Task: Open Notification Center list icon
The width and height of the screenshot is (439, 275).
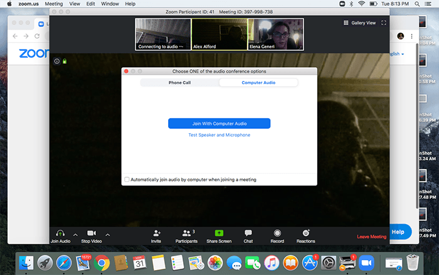Action: 428,4
